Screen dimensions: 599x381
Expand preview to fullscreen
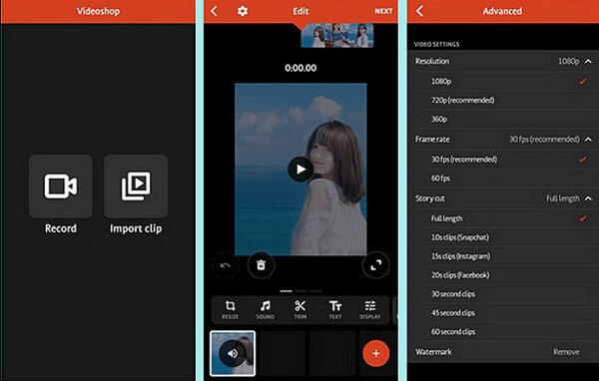click(376, 265)
